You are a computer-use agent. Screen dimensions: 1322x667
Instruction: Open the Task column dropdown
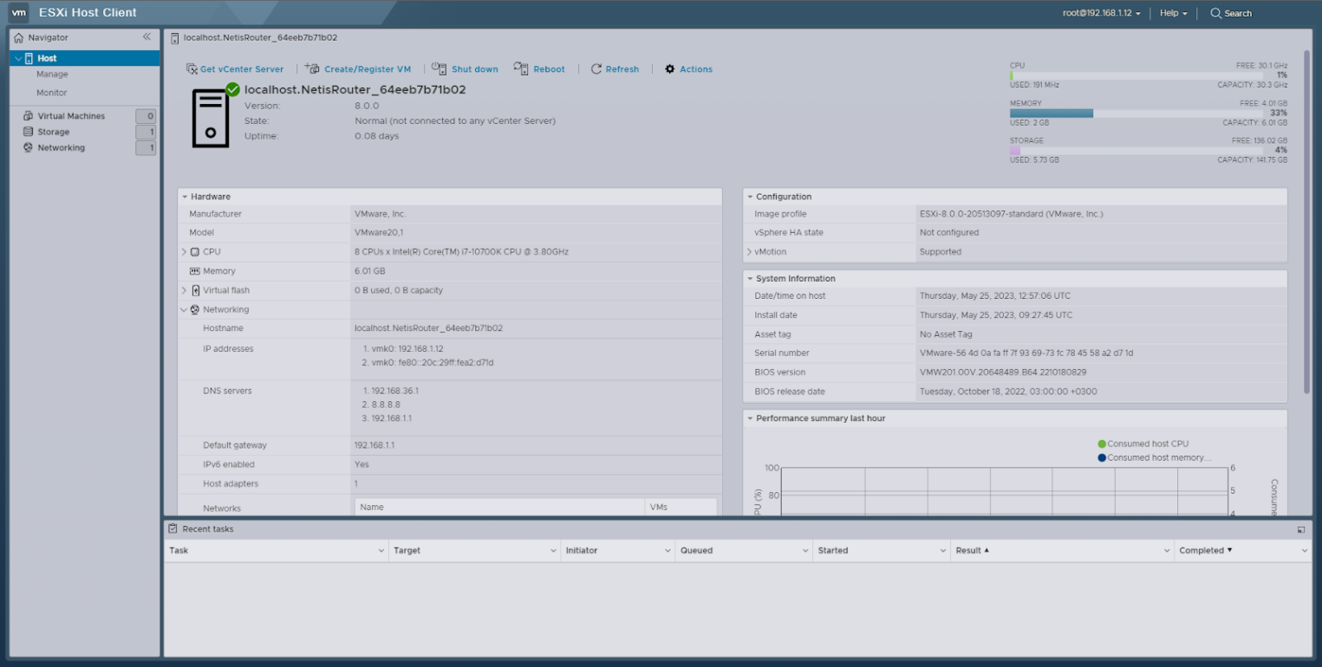coord(381,551)
